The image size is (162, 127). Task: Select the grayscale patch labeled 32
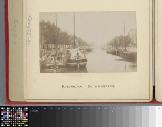85,117
